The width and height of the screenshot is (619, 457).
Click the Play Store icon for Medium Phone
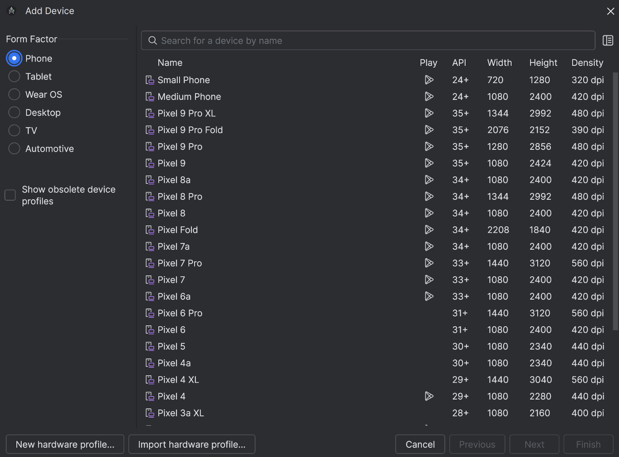click(x=429, y=96)
